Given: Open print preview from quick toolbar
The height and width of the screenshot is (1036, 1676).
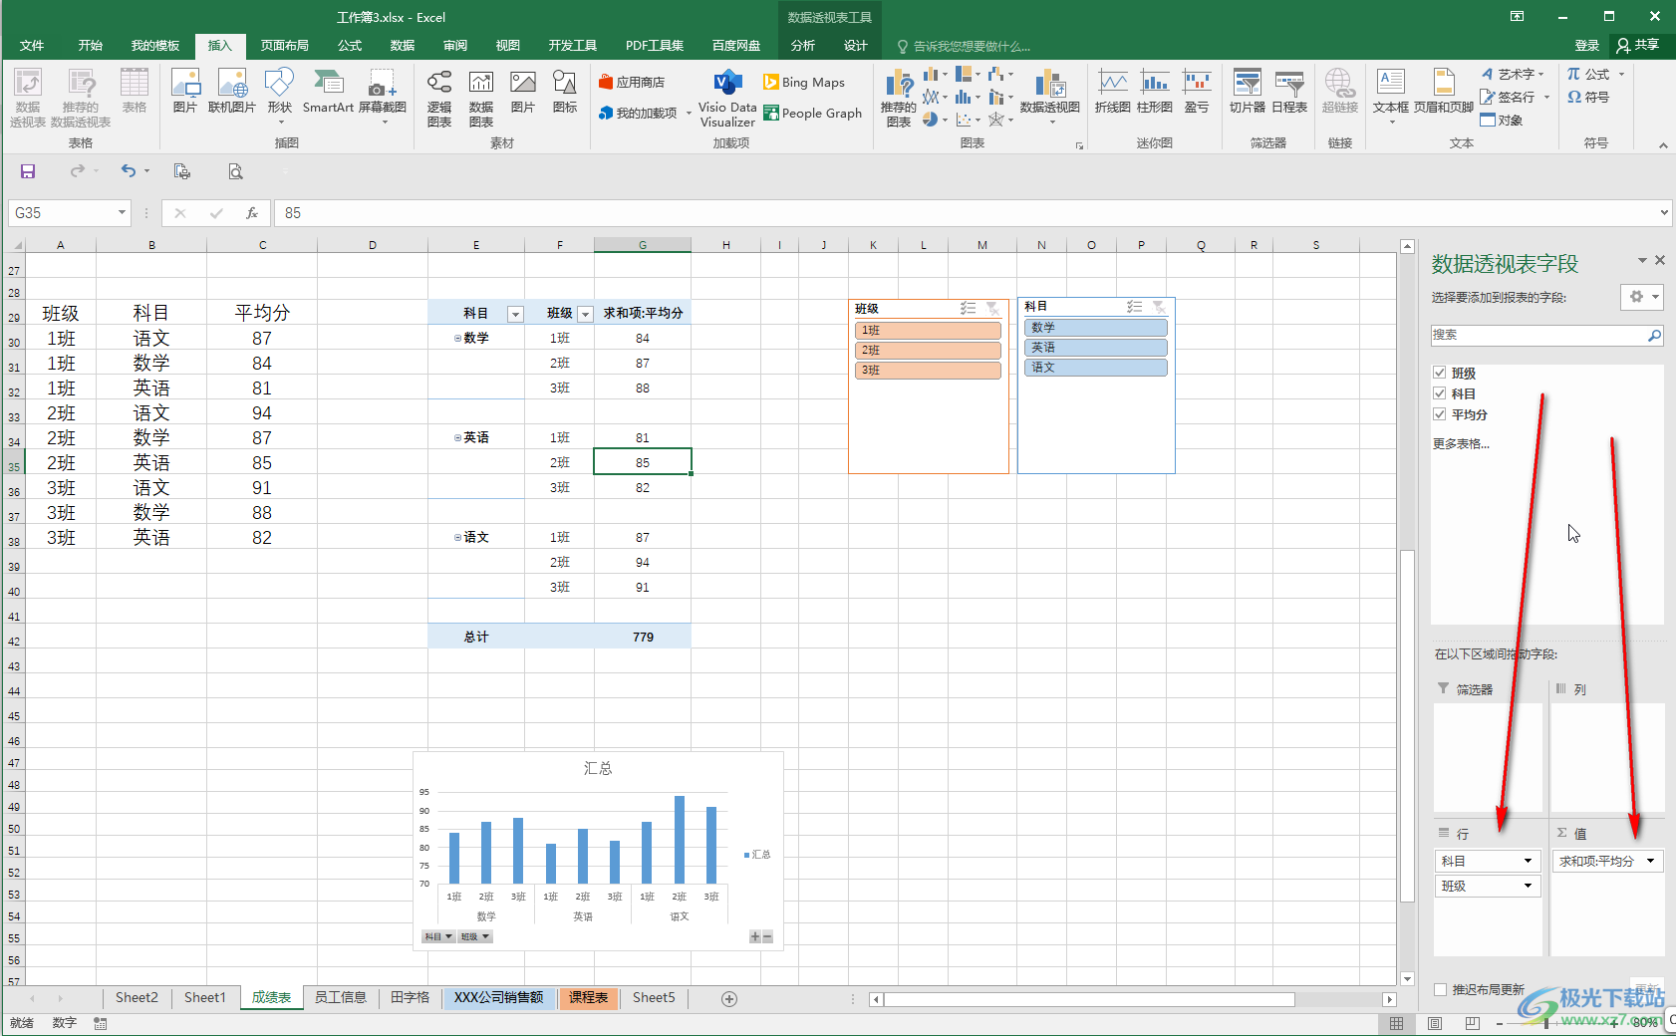Looking at the screenshot, I should click(235, 171).
